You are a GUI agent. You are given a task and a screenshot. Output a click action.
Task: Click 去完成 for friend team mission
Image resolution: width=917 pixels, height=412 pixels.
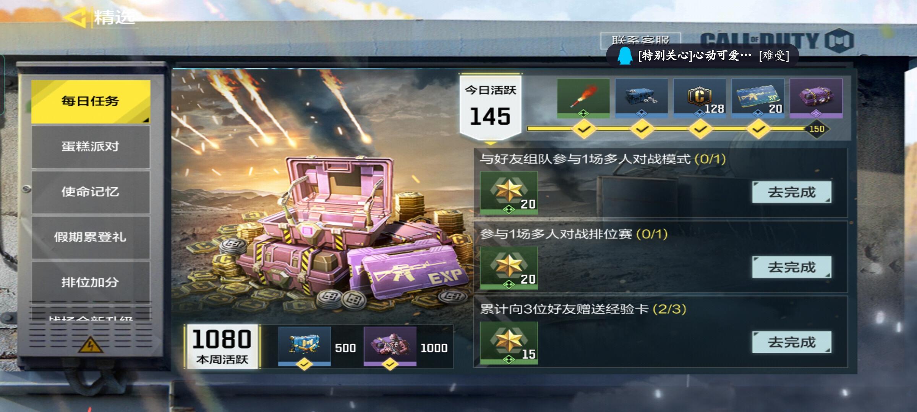(792, 192)
